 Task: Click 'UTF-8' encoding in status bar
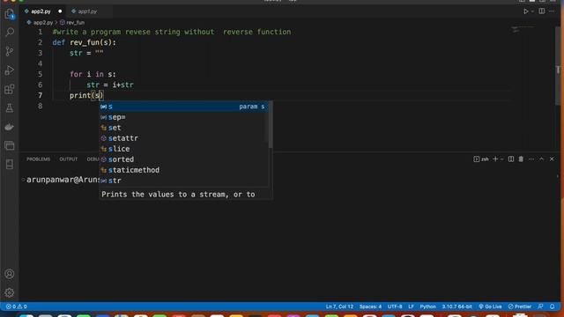pos(395,306)
